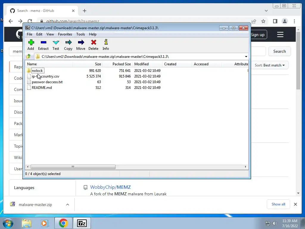Switch to 7-Zip taskbar button
This screenshot has height=229, width=305.
coord(82,223)
